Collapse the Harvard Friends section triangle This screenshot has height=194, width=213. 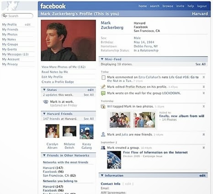tap(44, 114)
